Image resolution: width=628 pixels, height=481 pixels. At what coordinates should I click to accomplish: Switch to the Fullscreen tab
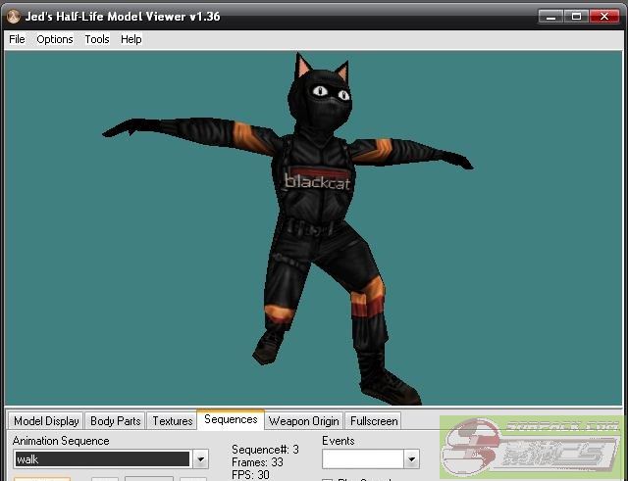click(x=374, y=421)
